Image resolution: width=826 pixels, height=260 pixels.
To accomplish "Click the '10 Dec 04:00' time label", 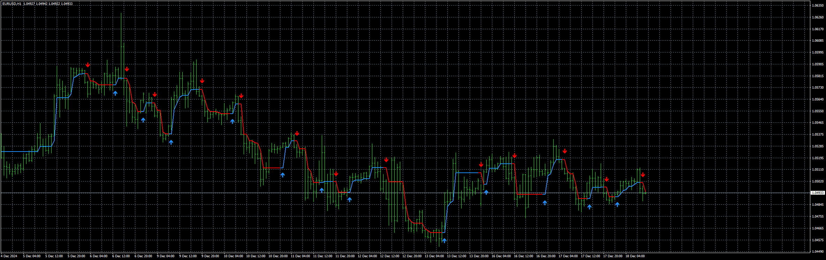I will click(233, 256).
